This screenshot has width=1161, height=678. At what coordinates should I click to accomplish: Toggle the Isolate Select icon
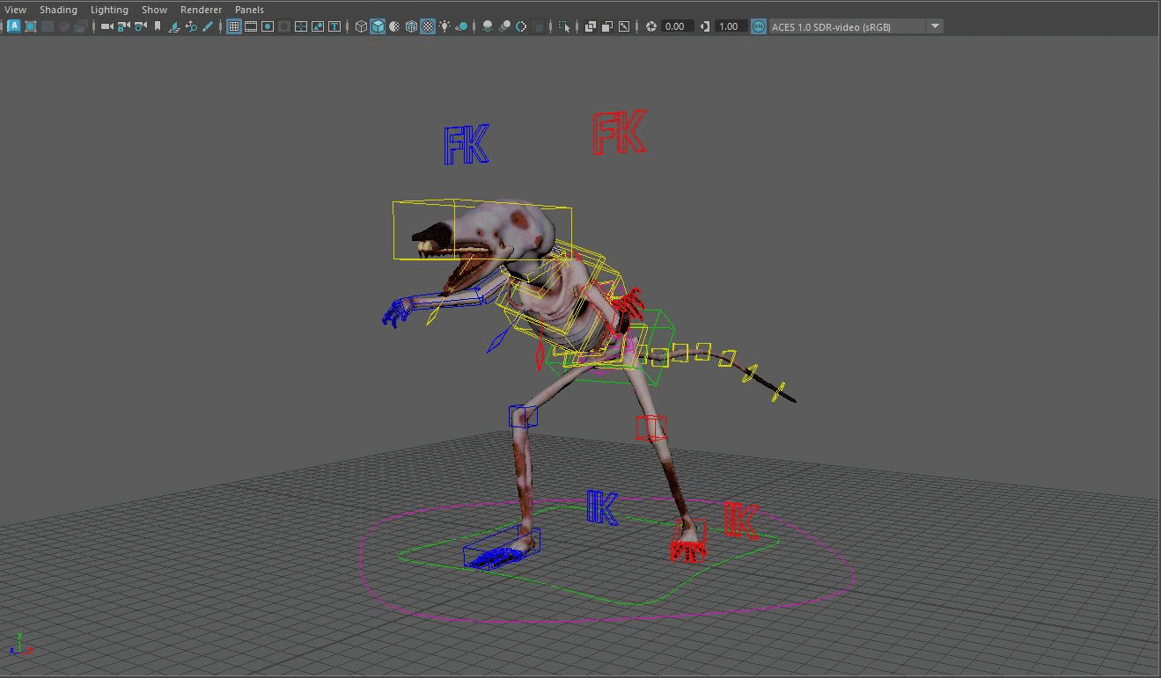click(x=564, y=26)
